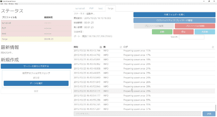Start server with green 起動 button
217x117 pixels.
point(162,32)
